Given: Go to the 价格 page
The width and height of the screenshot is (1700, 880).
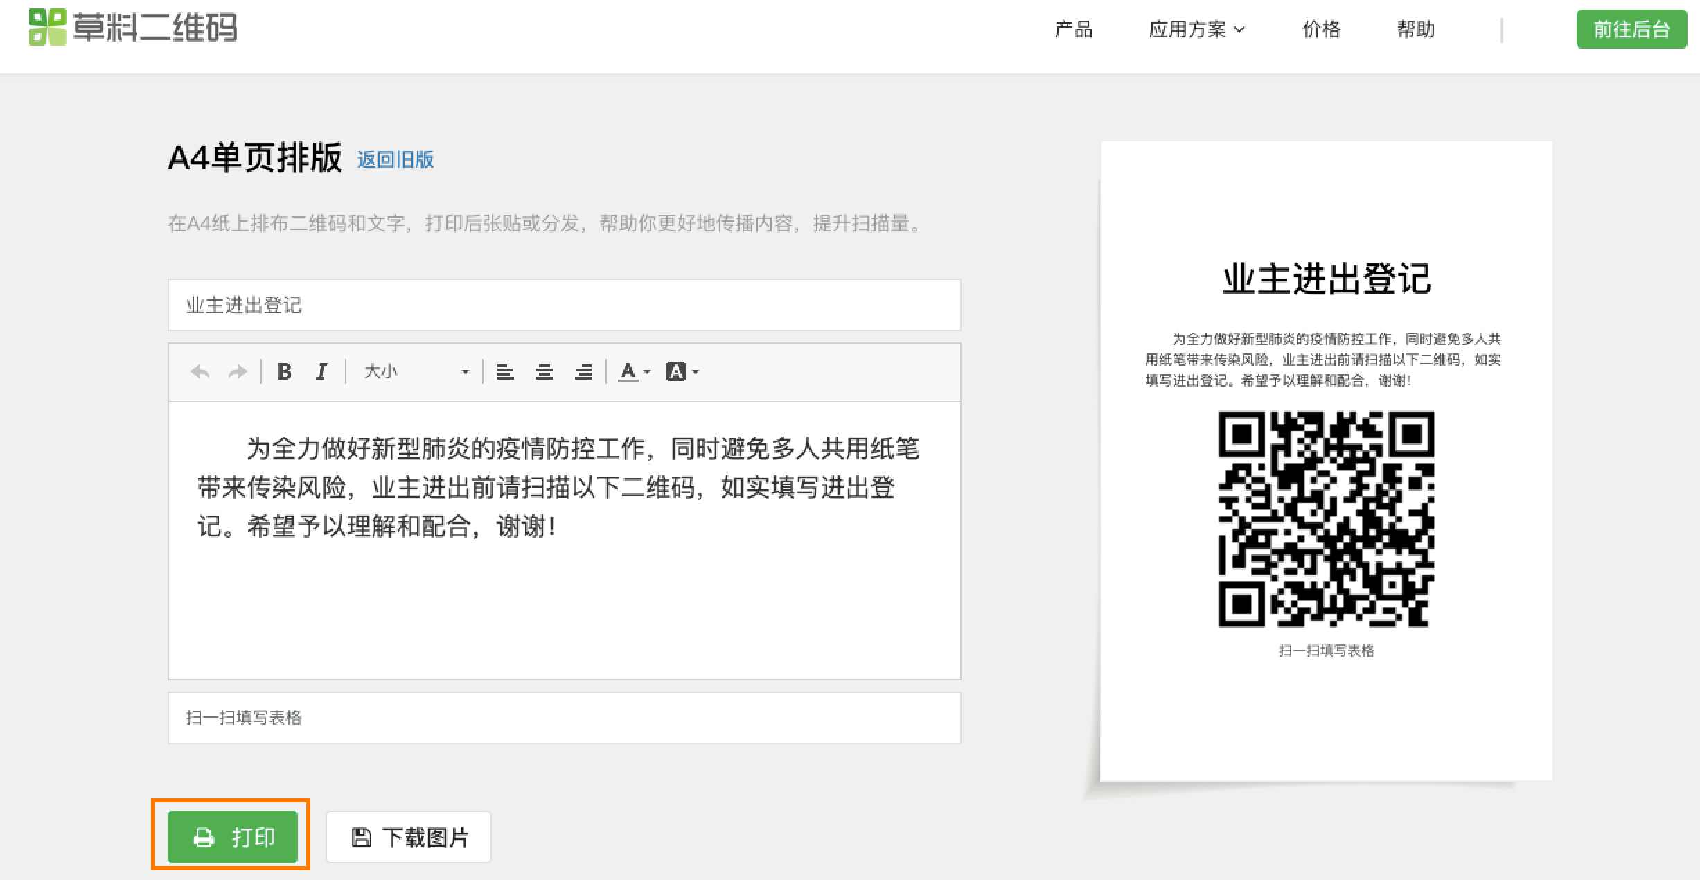Looking at the screenshot, I should click(x=1321, y=29).
